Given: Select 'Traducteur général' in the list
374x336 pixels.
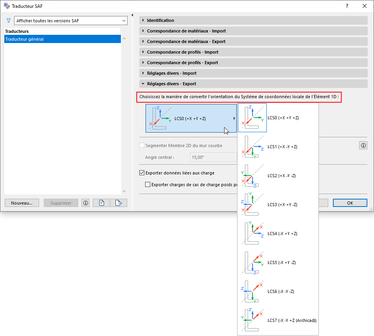Looking at the screenshot, I should (63, 39).
